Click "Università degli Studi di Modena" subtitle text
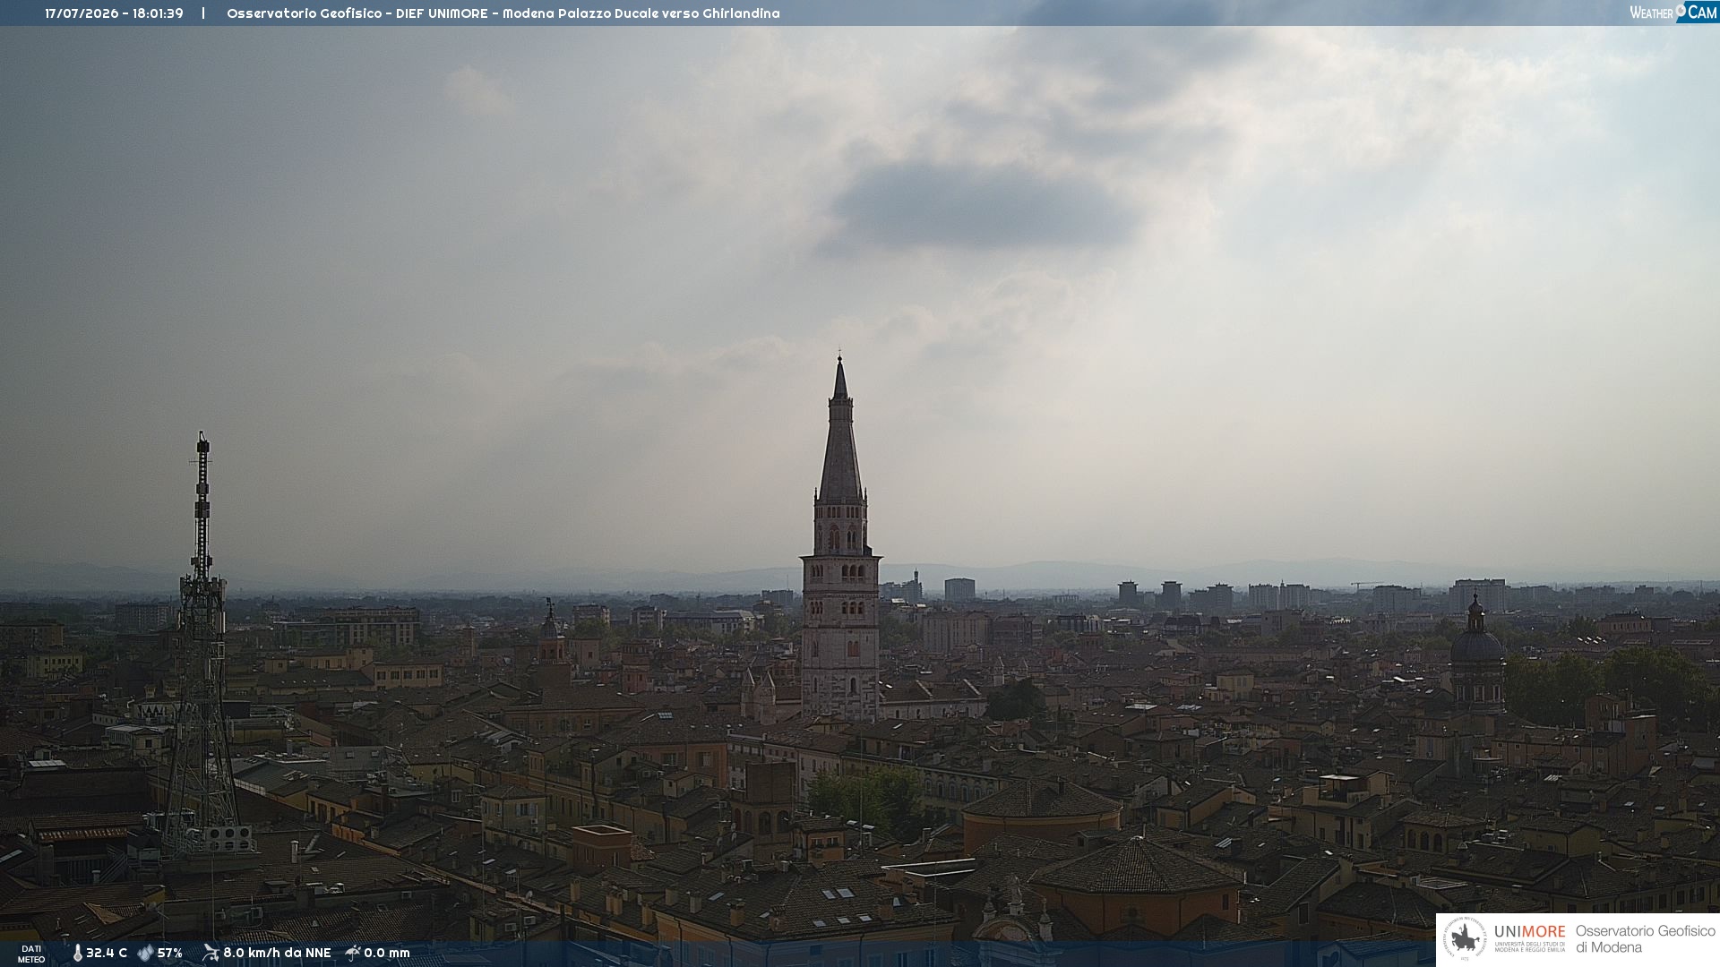The image size is (1720, 967). [1530, 946]
